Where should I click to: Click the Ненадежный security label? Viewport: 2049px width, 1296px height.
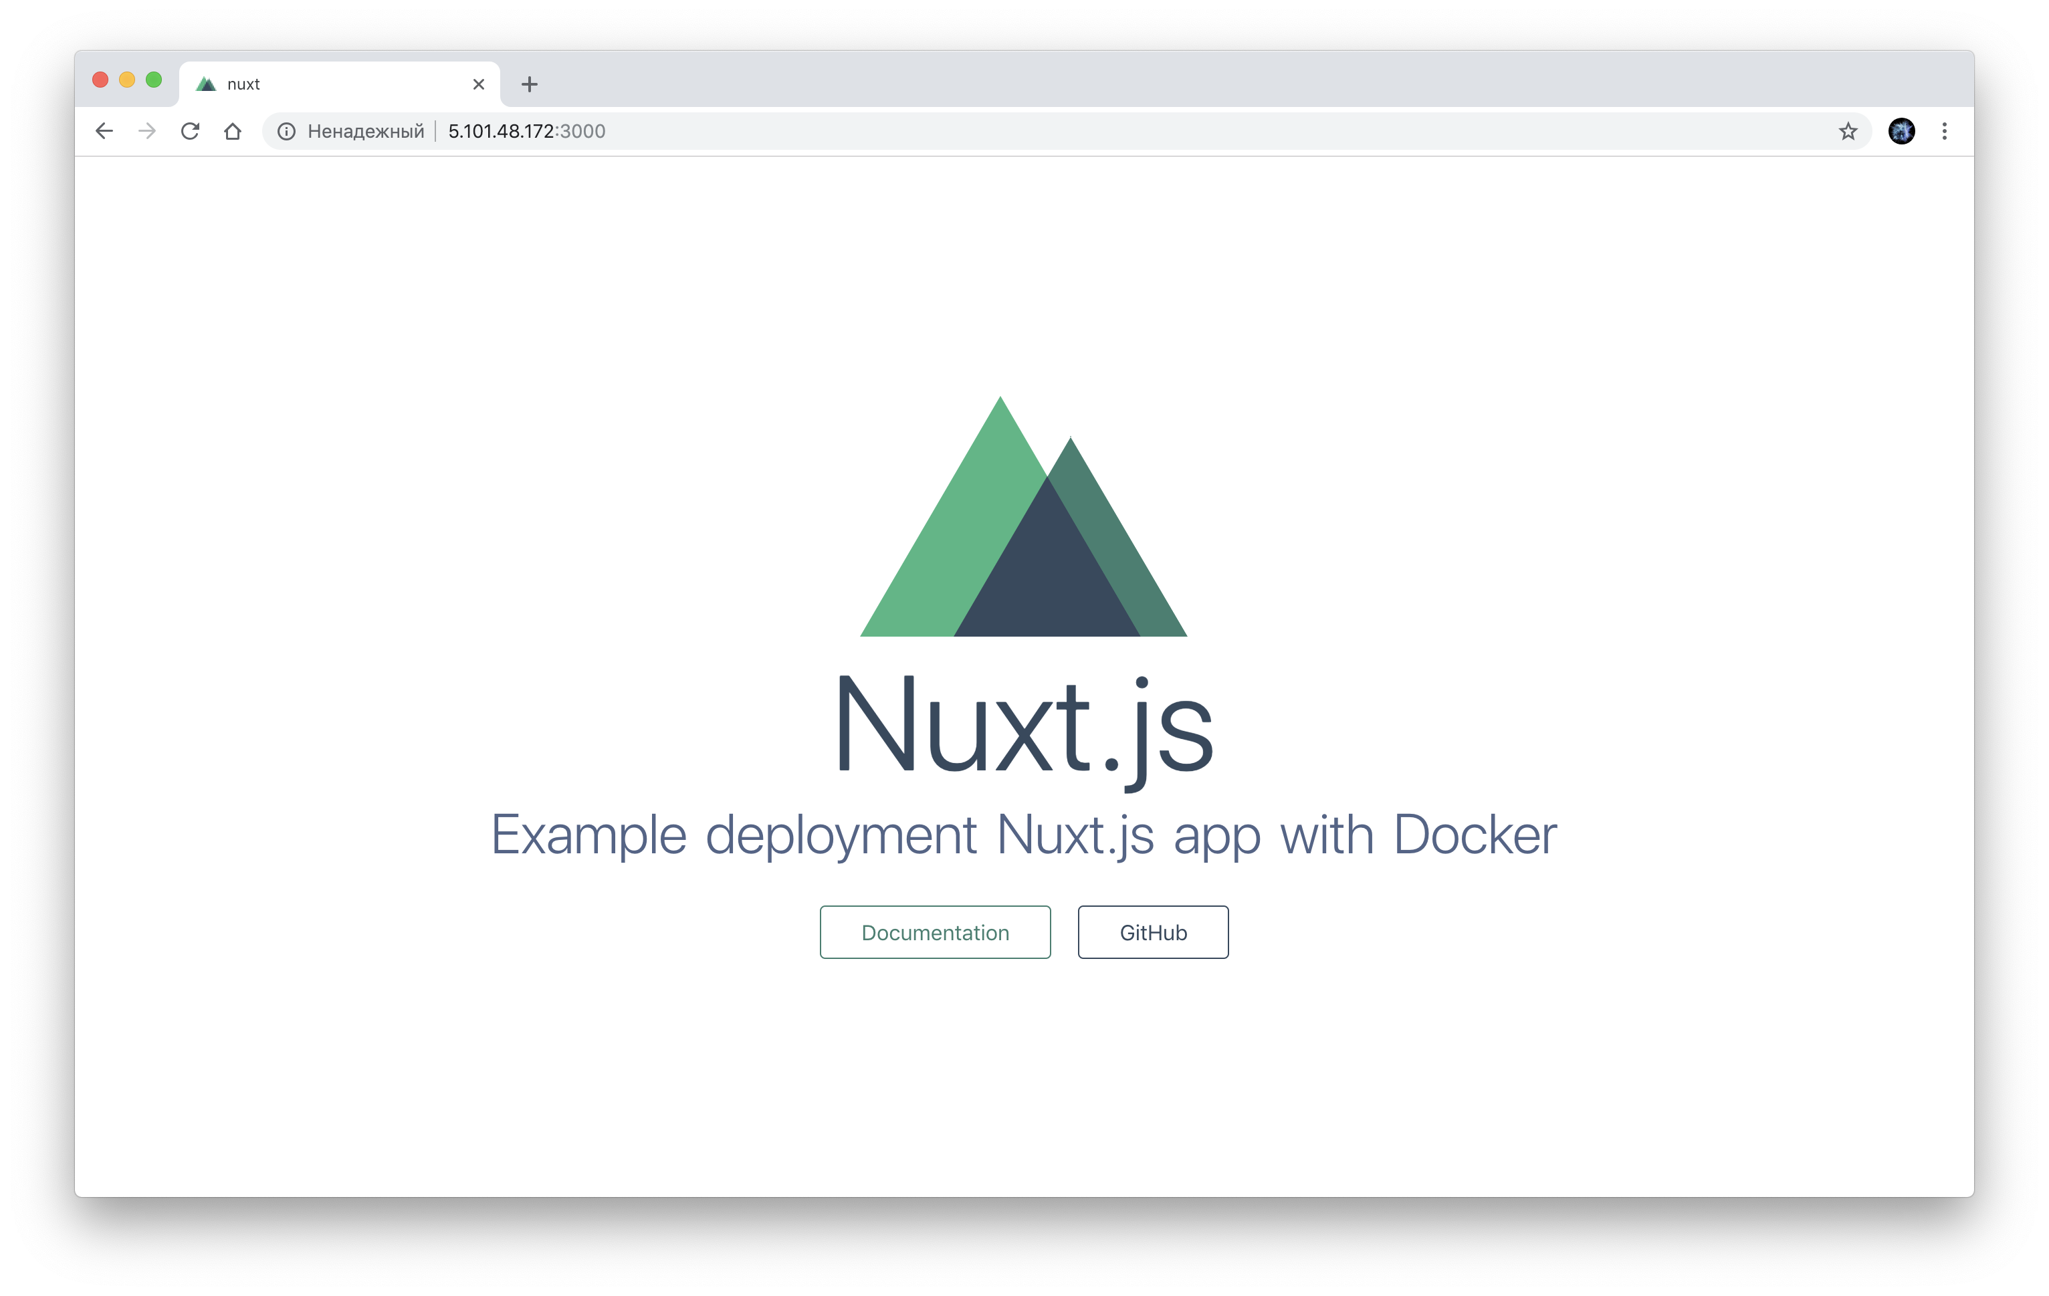pyautogui.click(x=366, y=131)
